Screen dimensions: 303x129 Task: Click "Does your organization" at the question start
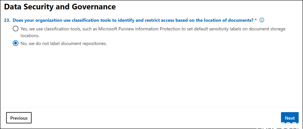pyautogui.click(x=35, y=20)
